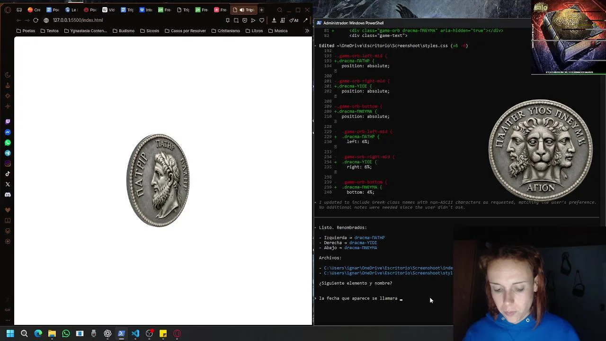
Task: Expand the bookmarks bar overflow chevron
Action: coord(307,31)
